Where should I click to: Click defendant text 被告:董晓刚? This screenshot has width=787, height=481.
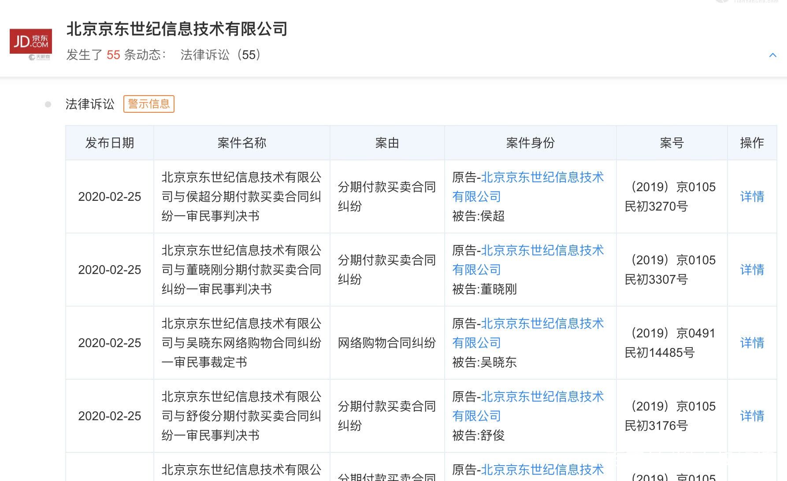click(484, 289)
